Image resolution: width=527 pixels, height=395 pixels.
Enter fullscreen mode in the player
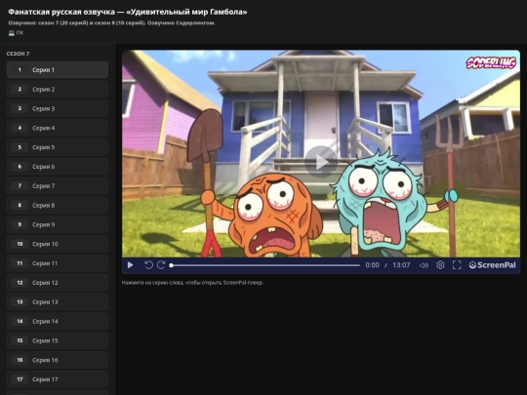[x=457, y=265]
